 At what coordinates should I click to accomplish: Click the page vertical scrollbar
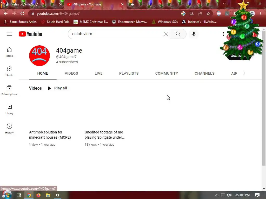coord(264,98)
